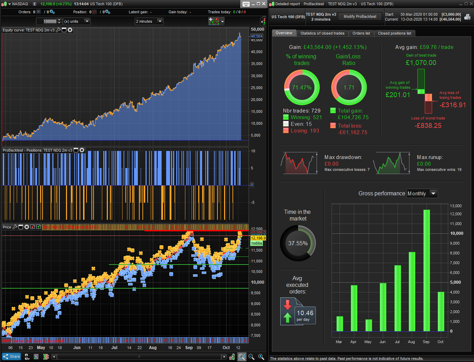Cancel all orders using the Orders X icon
Image resolution: width=474 pixels, height=362 pixels.
coord(39,12)
